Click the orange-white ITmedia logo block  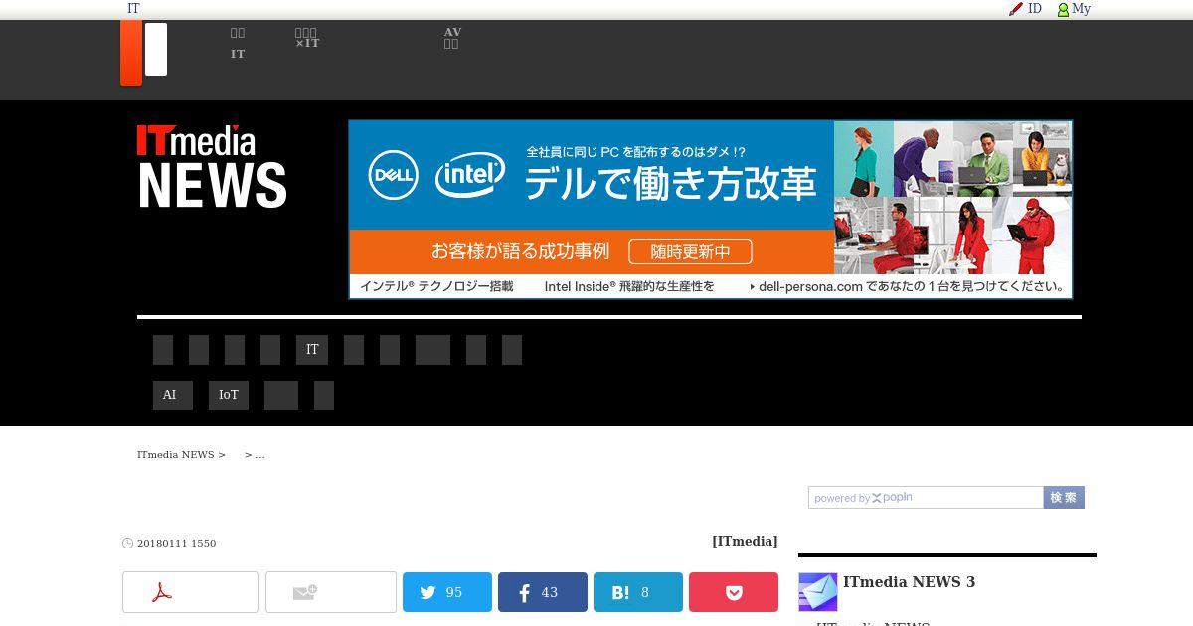(x=144, y=54)
